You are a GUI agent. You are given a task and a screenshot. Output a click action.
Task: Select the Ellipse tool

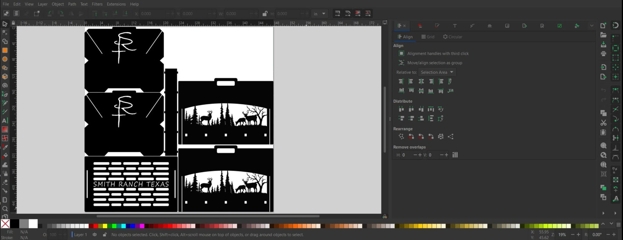pos(5,59)
